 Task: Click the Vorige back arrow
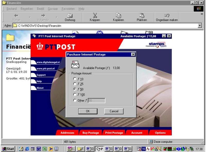tap(16, 16)
